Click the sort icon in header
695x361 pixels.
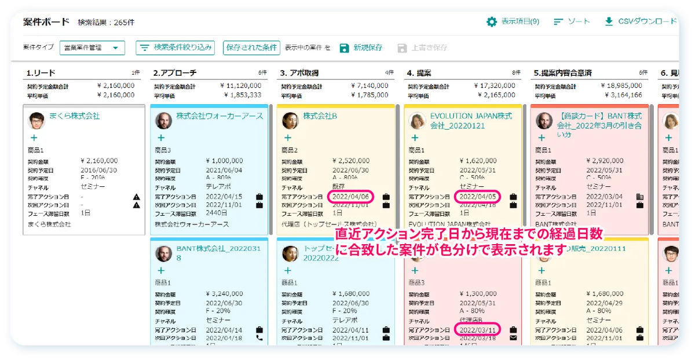558,22
